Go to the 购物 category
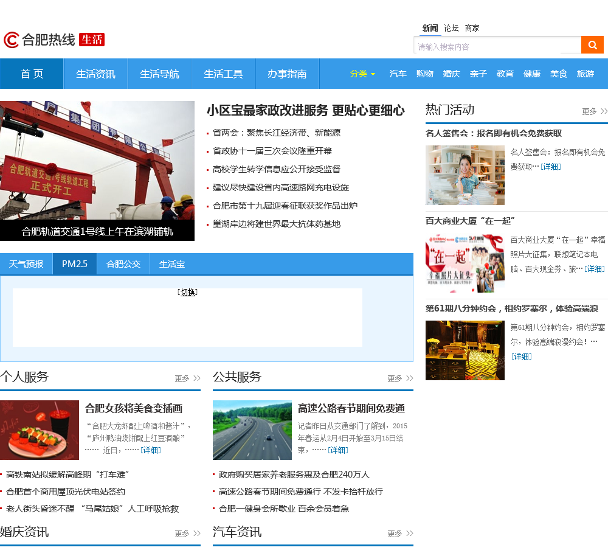The image size is (608, 553). 424,74
